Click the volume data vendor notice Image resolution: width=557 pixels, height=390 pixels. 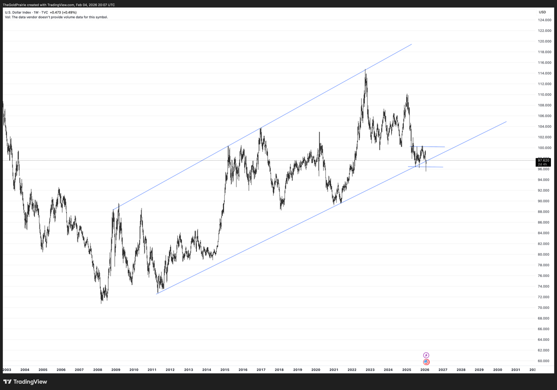56,17
